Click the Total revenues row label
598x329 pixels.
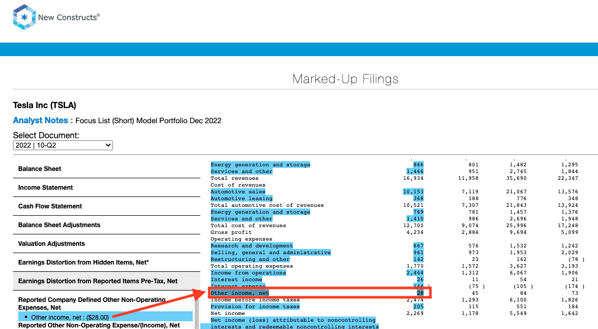235,178
